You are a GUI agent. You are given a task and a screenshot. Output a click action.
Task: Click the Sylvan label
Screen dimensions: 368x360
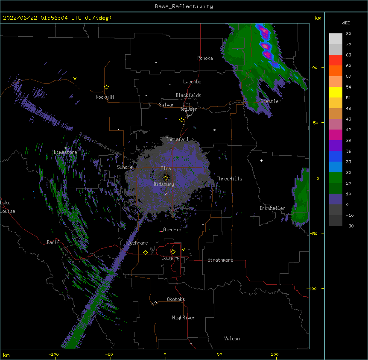166,105
